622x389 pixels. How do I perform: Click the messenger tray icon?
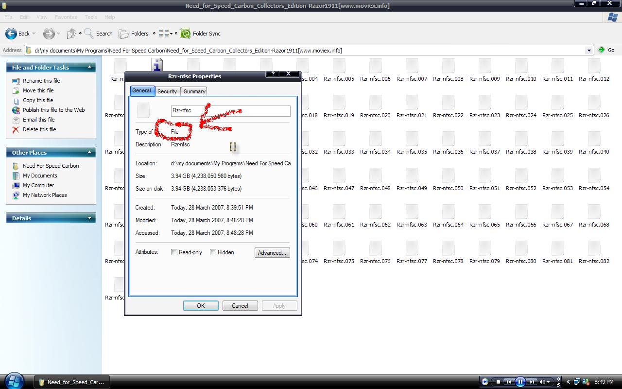(x=586, y=382)
